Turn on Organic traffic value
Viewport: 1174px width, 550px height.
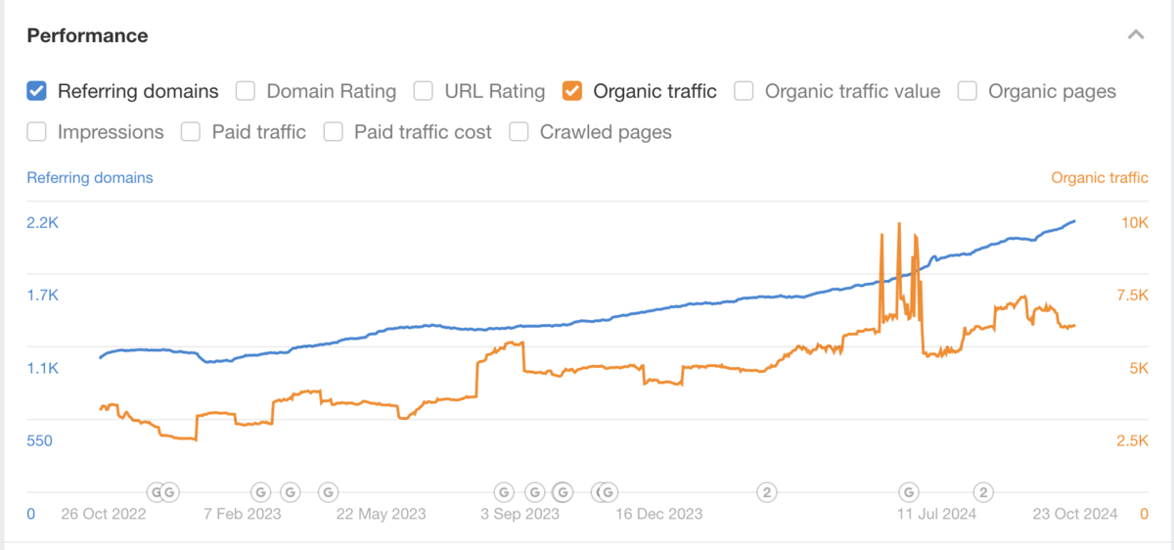tap(745, 91)
